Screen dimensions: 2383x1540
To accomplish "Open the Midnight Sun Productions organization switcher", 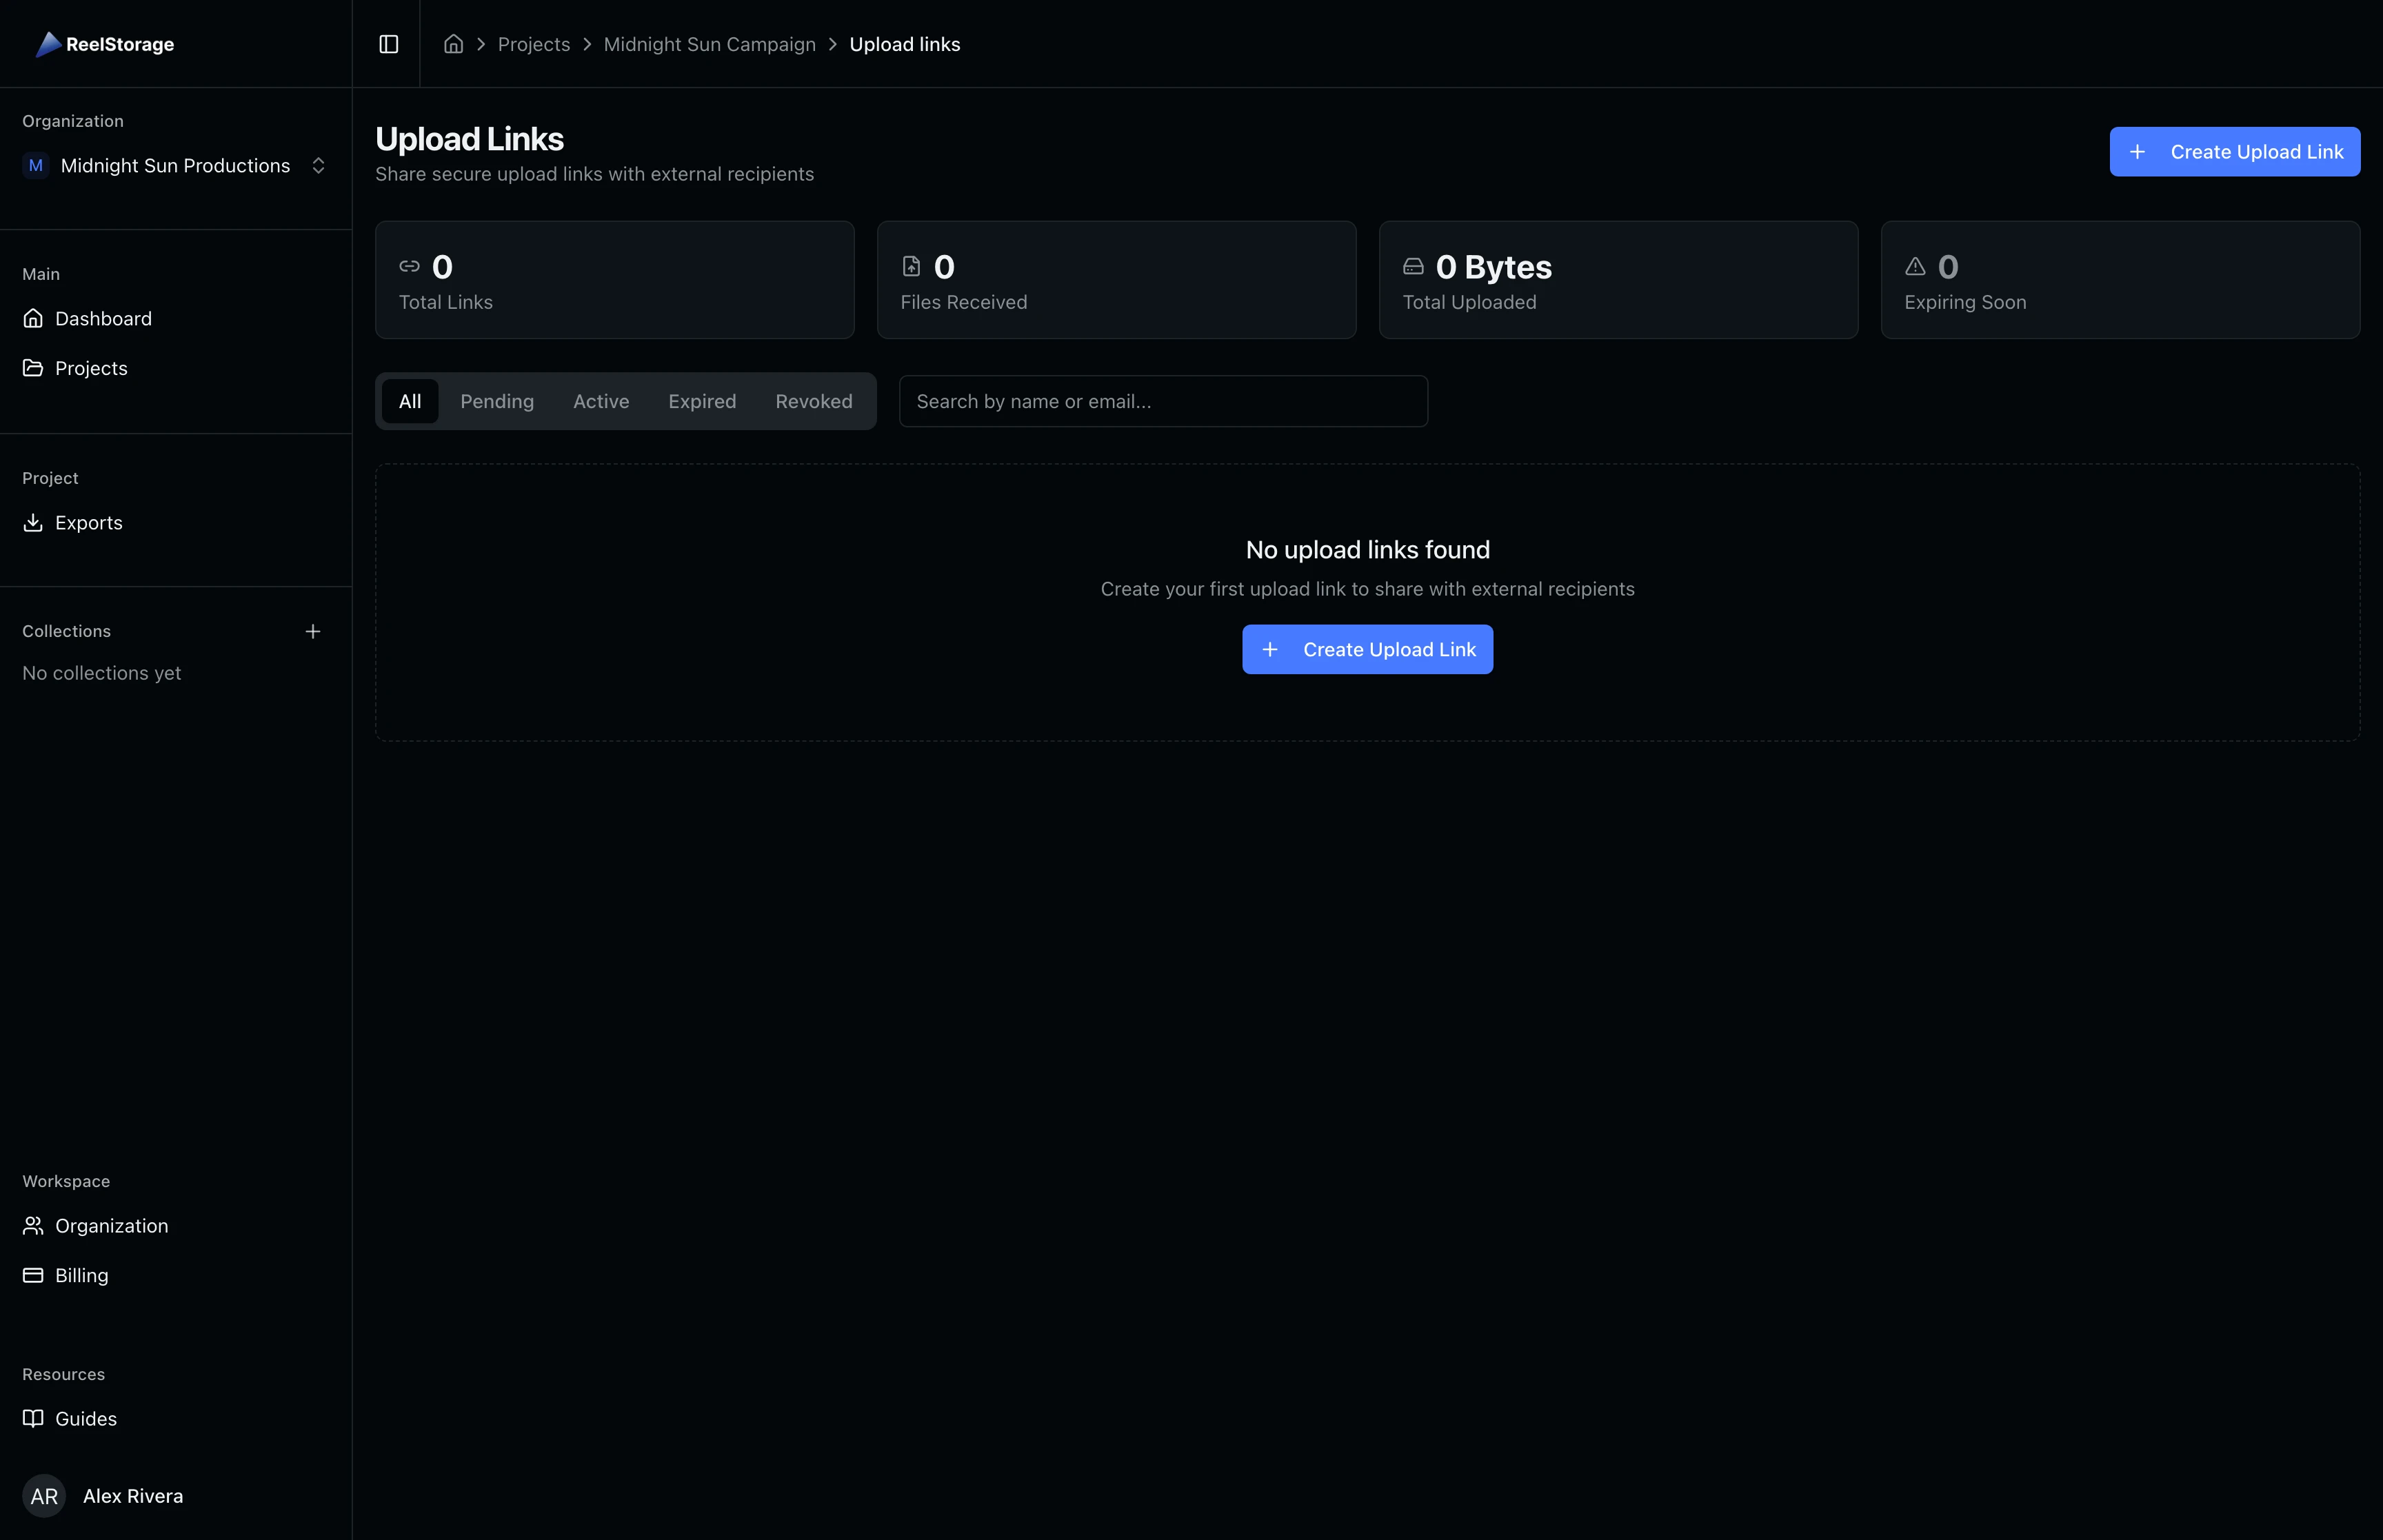I will point(175,165).
